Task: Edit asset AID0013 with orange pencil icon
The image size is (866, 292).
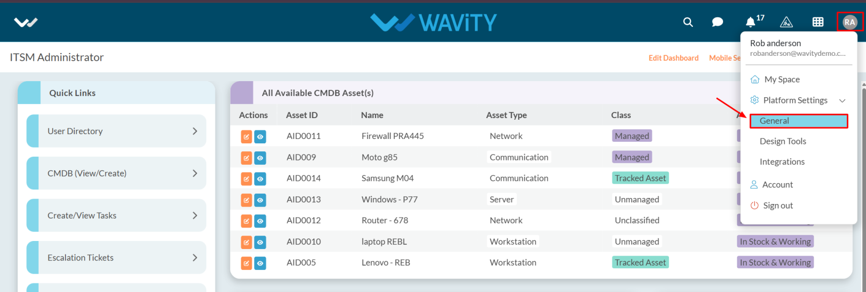Action: [246, 200]
